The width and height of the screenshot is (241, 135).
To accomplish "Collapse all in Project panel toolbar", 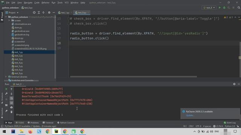I will click(43, 12).
